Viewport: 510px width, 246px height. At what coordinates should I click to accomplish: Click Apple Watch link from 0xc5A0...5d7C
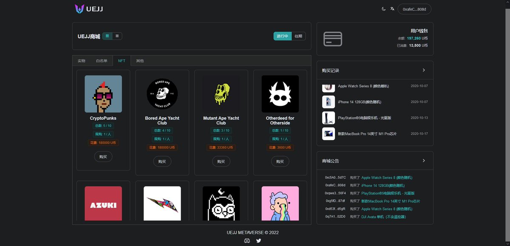(x=387, y=178)
